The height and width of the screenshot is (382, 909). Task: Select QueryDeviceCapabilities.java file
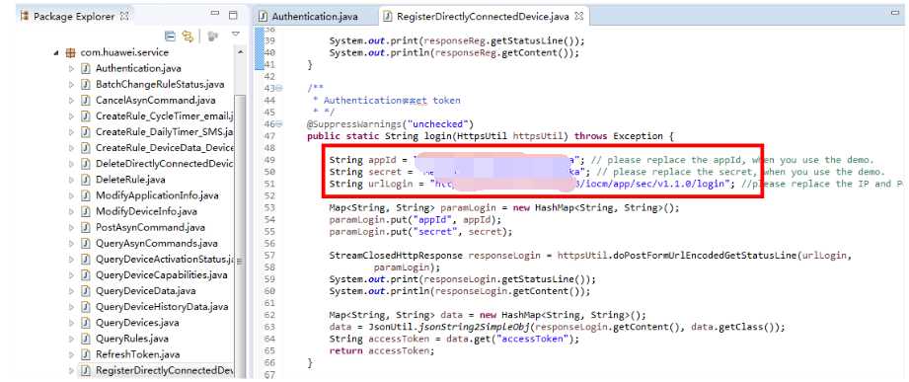[161, 274]
